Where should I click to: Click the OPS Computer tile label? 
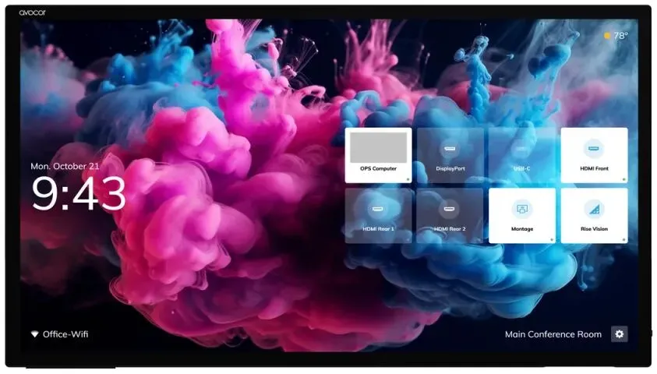point(378,168)
